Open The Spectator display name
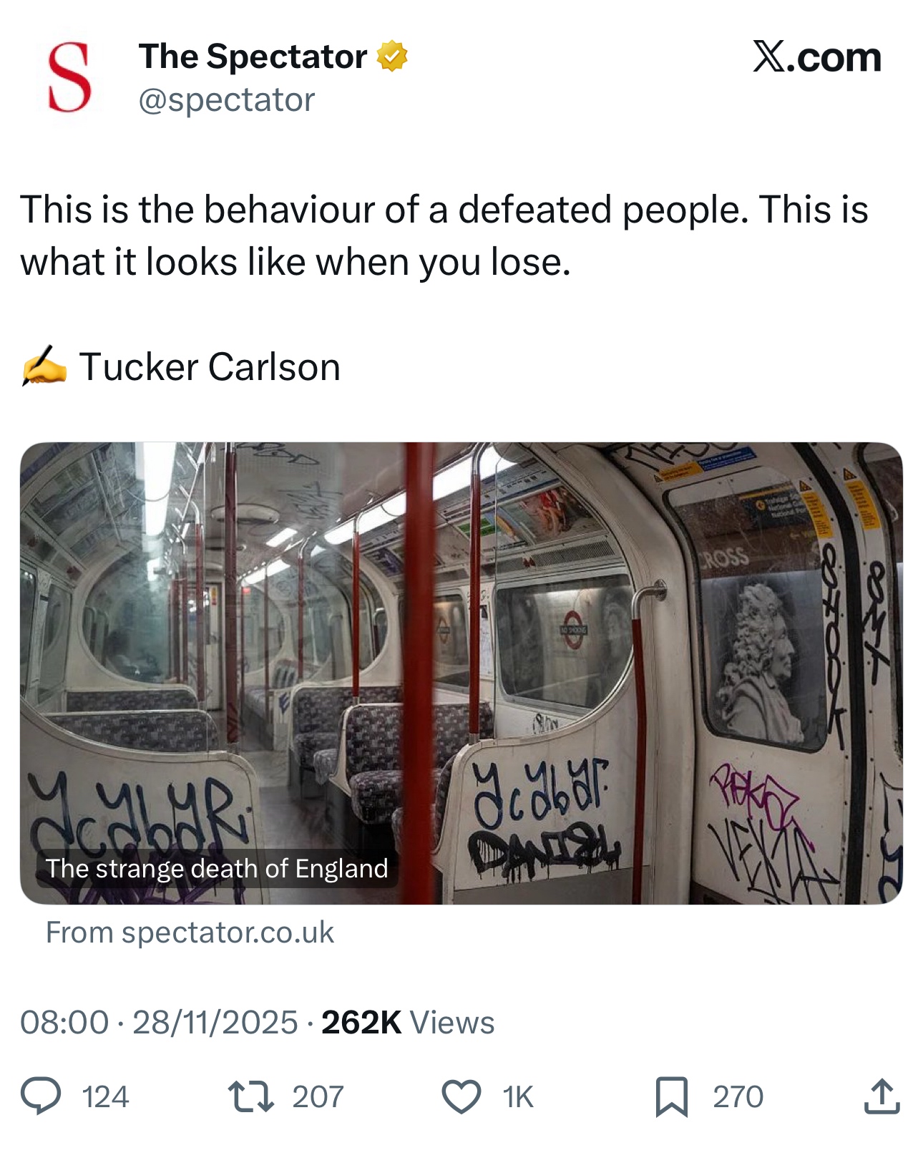Viewport: 923px width, 1173px height. coord(253,57)
